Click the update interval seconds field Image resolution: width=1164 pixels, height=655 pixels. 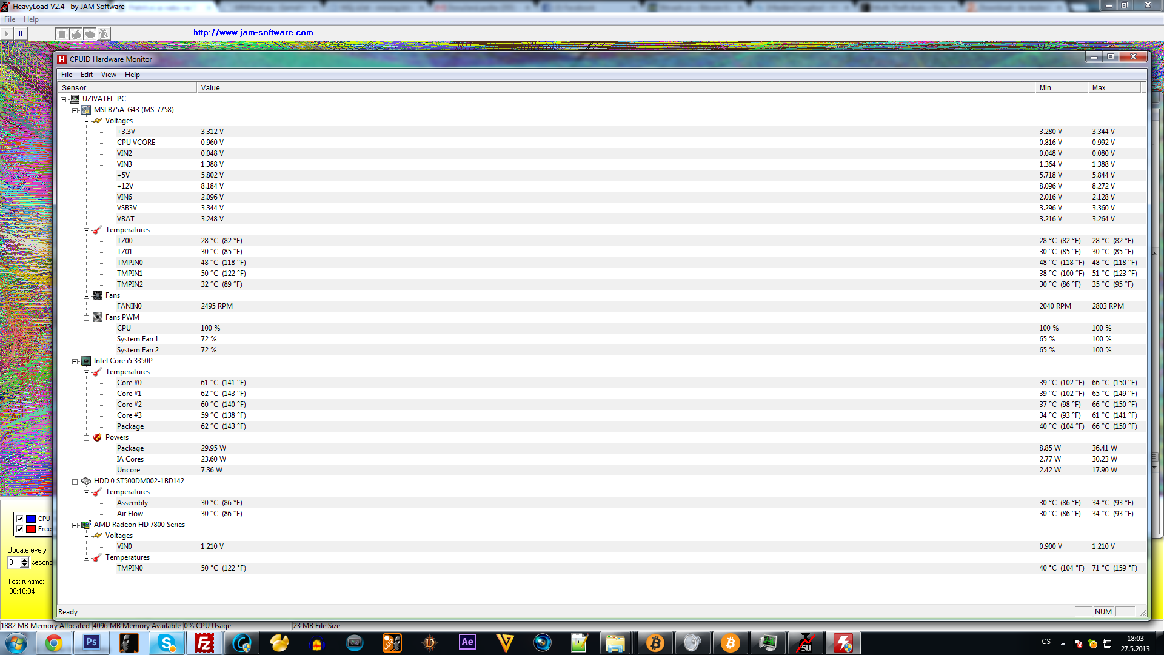click(x=14, y=562)
